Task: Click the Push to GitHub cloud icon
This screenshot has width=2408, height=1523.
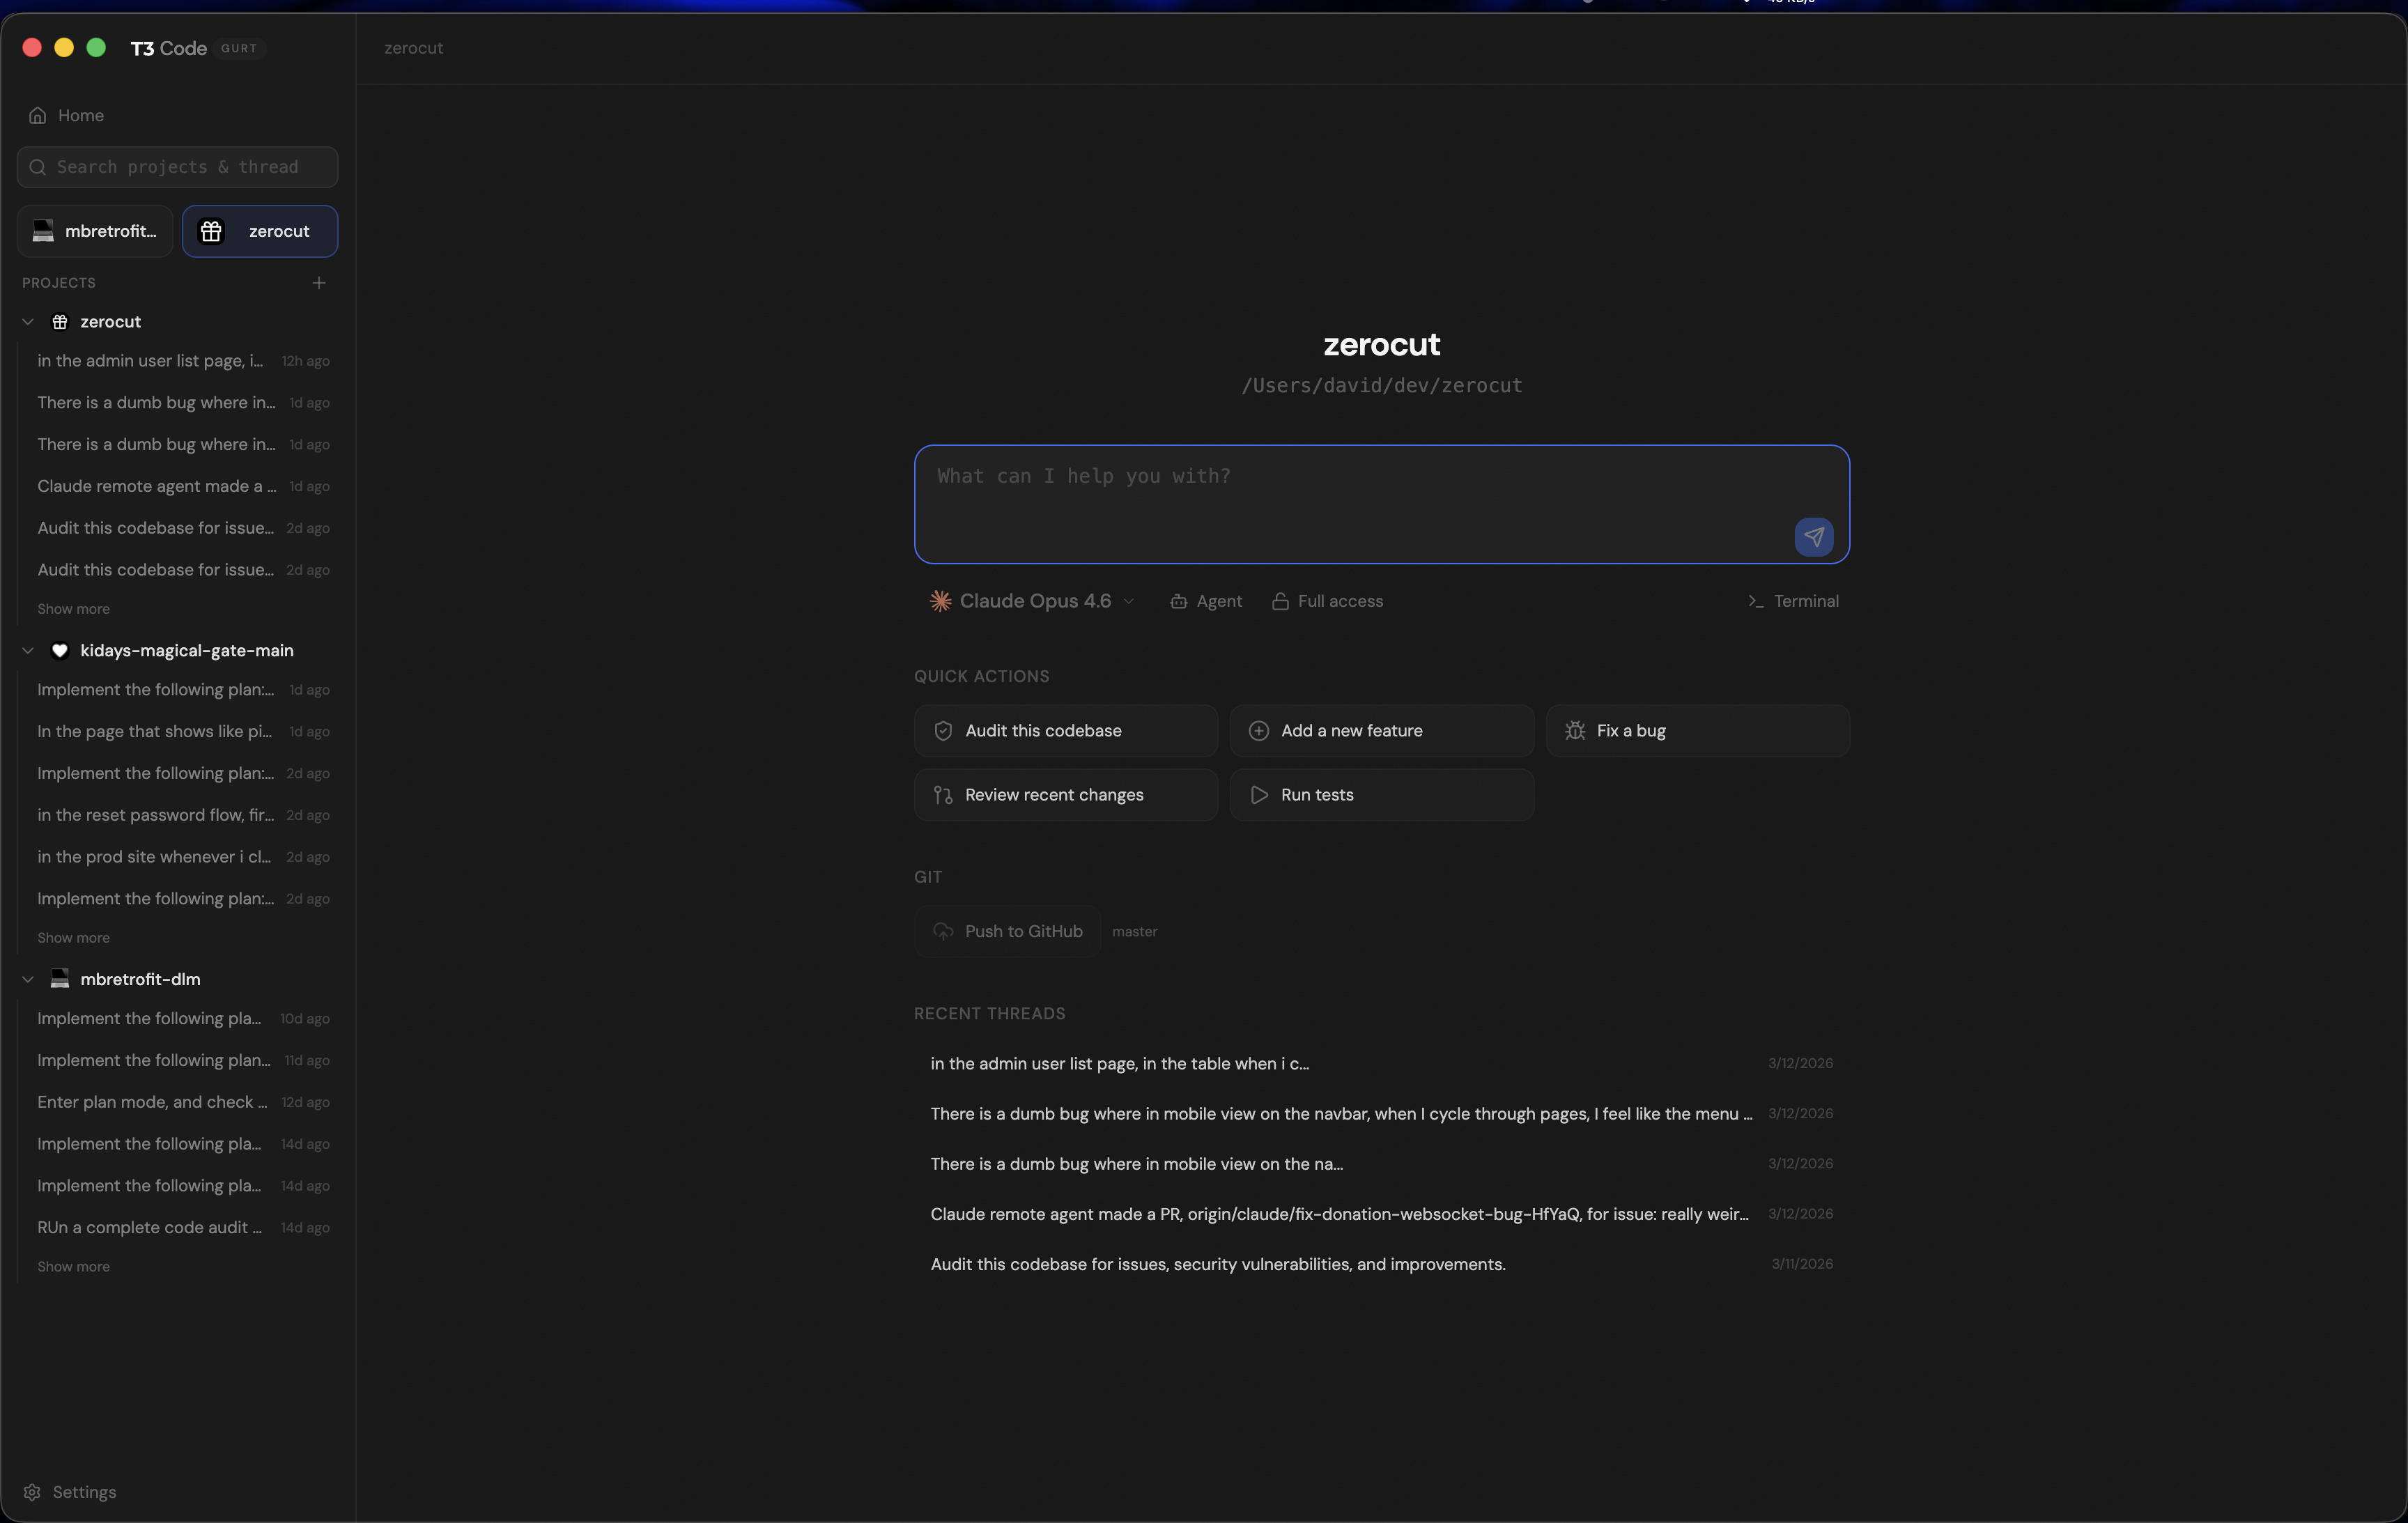Action: pyautogui.click(x=943, y=931)
